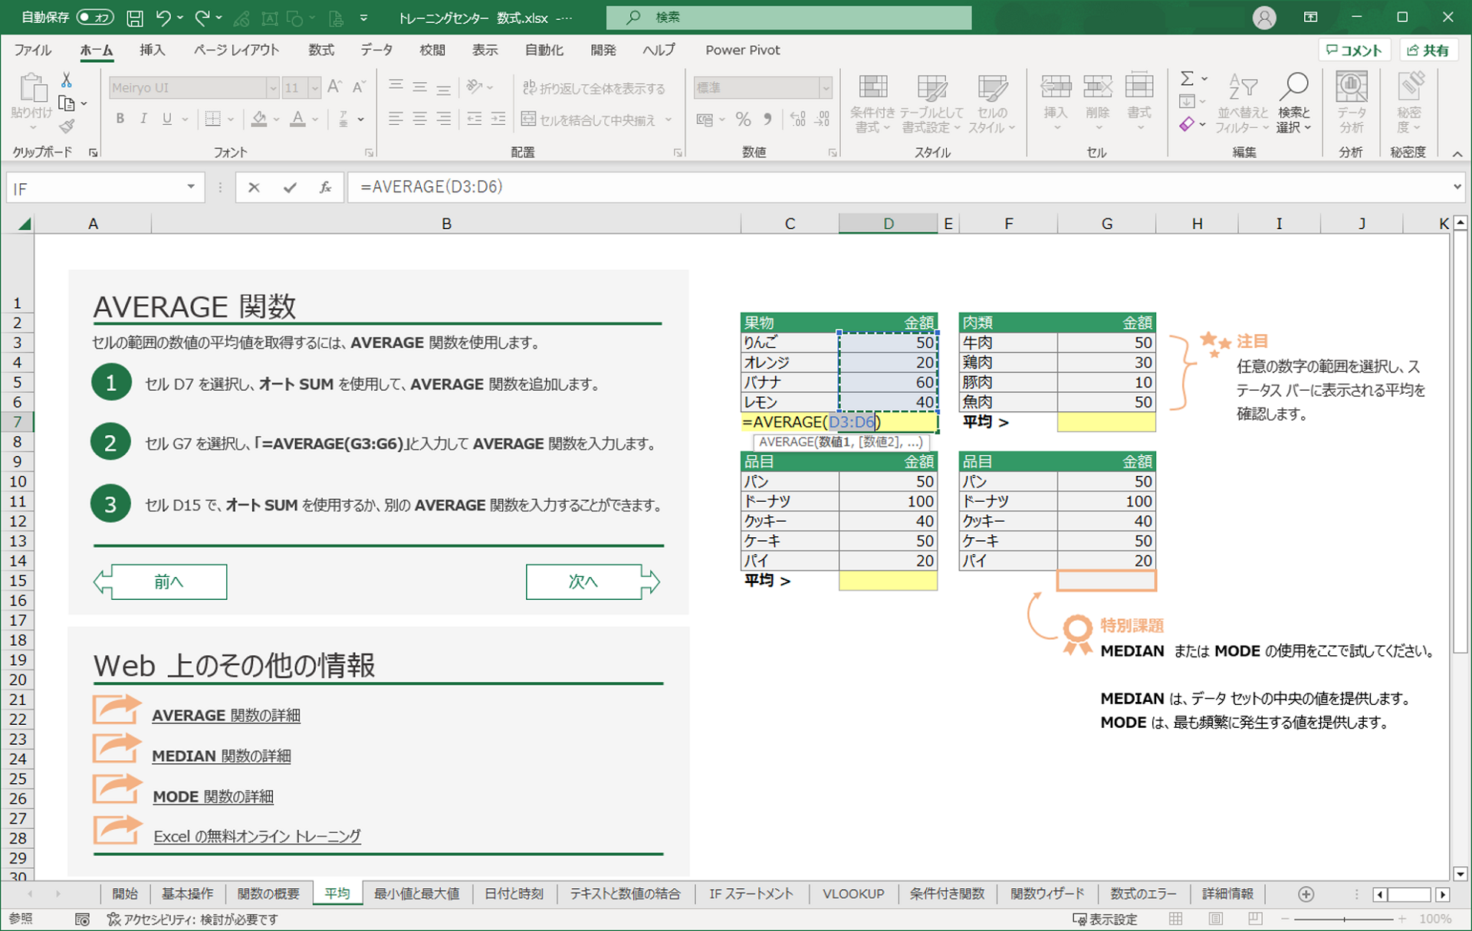Open the 挿入 ribbon tab
Viewport: 1472px width, 931px height.
point(152,51)
